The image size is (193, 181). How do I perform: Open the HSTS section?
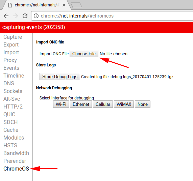[10, 145]
